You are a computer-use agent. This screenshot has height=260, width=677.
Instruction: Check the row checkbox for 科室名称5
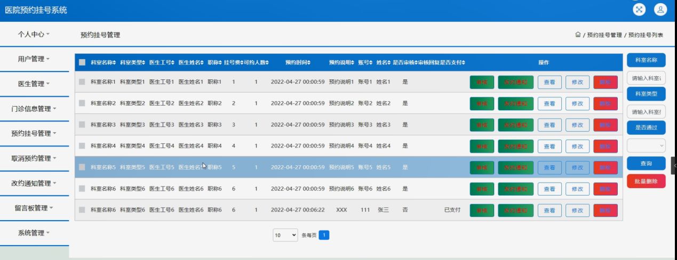[82, 167]
